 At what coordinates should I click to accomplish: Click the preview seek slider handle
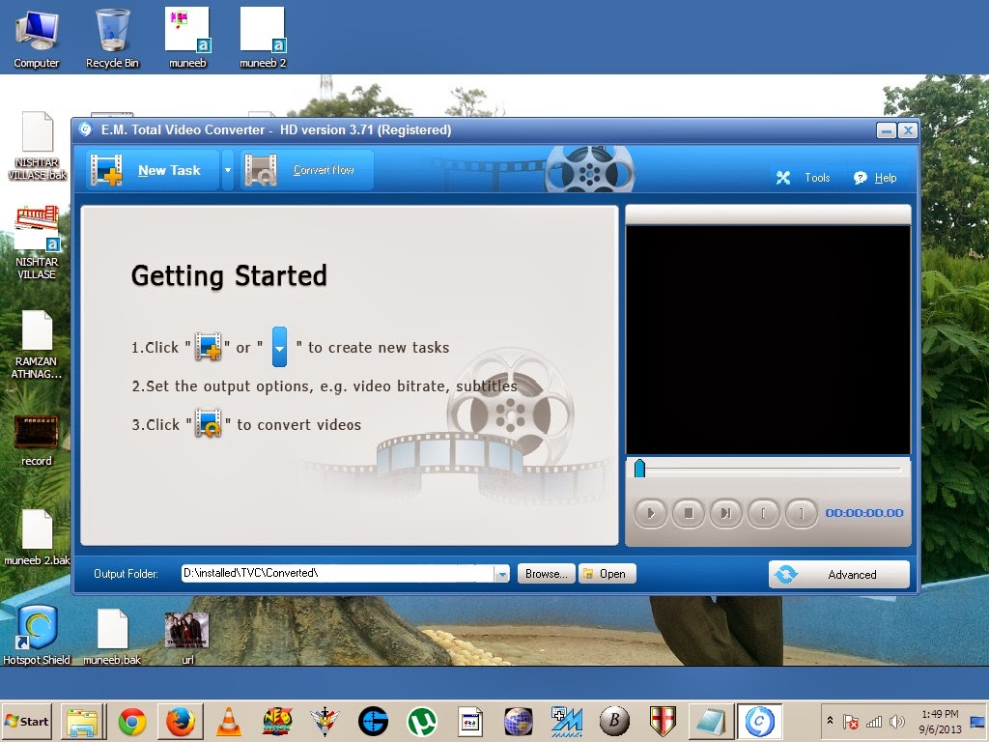pyautogui.click(x=639, y=469)
